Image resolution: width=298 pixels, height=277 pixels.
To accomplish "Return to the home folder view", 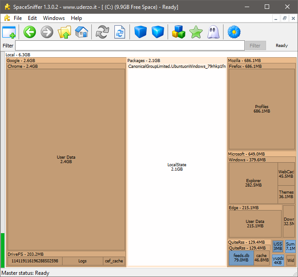I will click(x=82, y=32).
